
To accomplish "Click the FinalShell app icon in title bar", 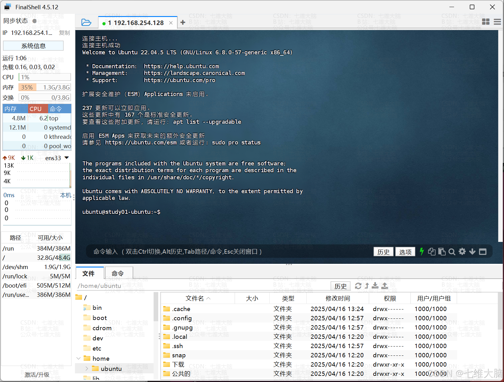I will point(8,7).
